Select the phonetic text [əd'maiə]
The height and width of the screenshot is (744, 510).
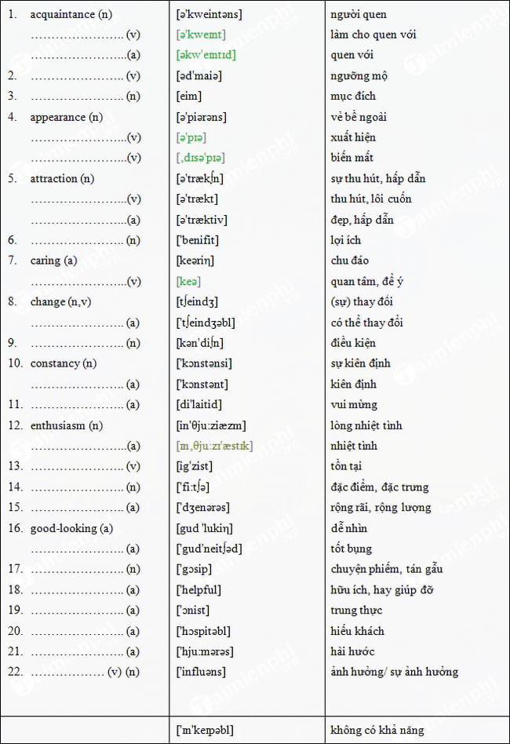(x=199, y=75)
